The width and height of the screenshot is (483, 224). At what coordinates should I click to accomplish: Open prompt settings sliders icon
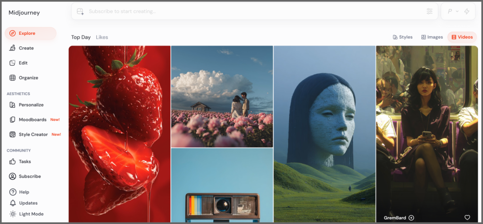point(429,11)
